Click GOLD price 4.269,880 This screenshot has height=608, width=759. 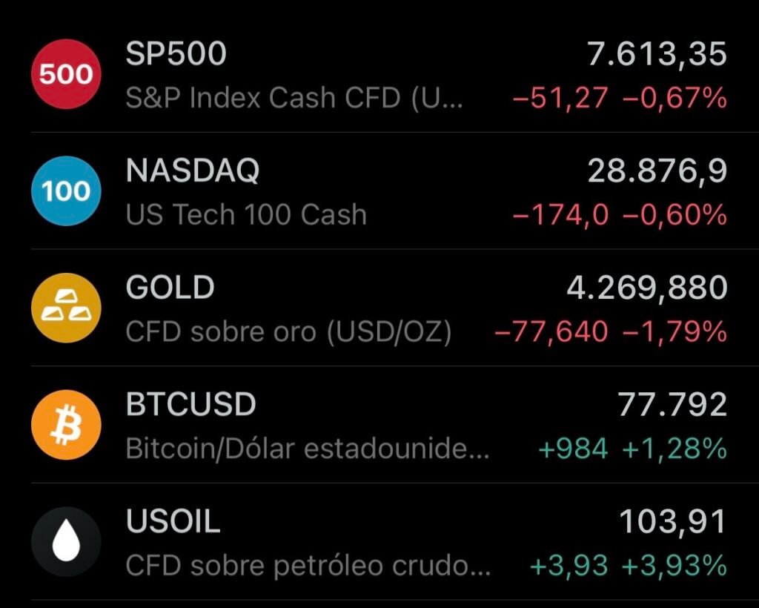pos(646,288)
